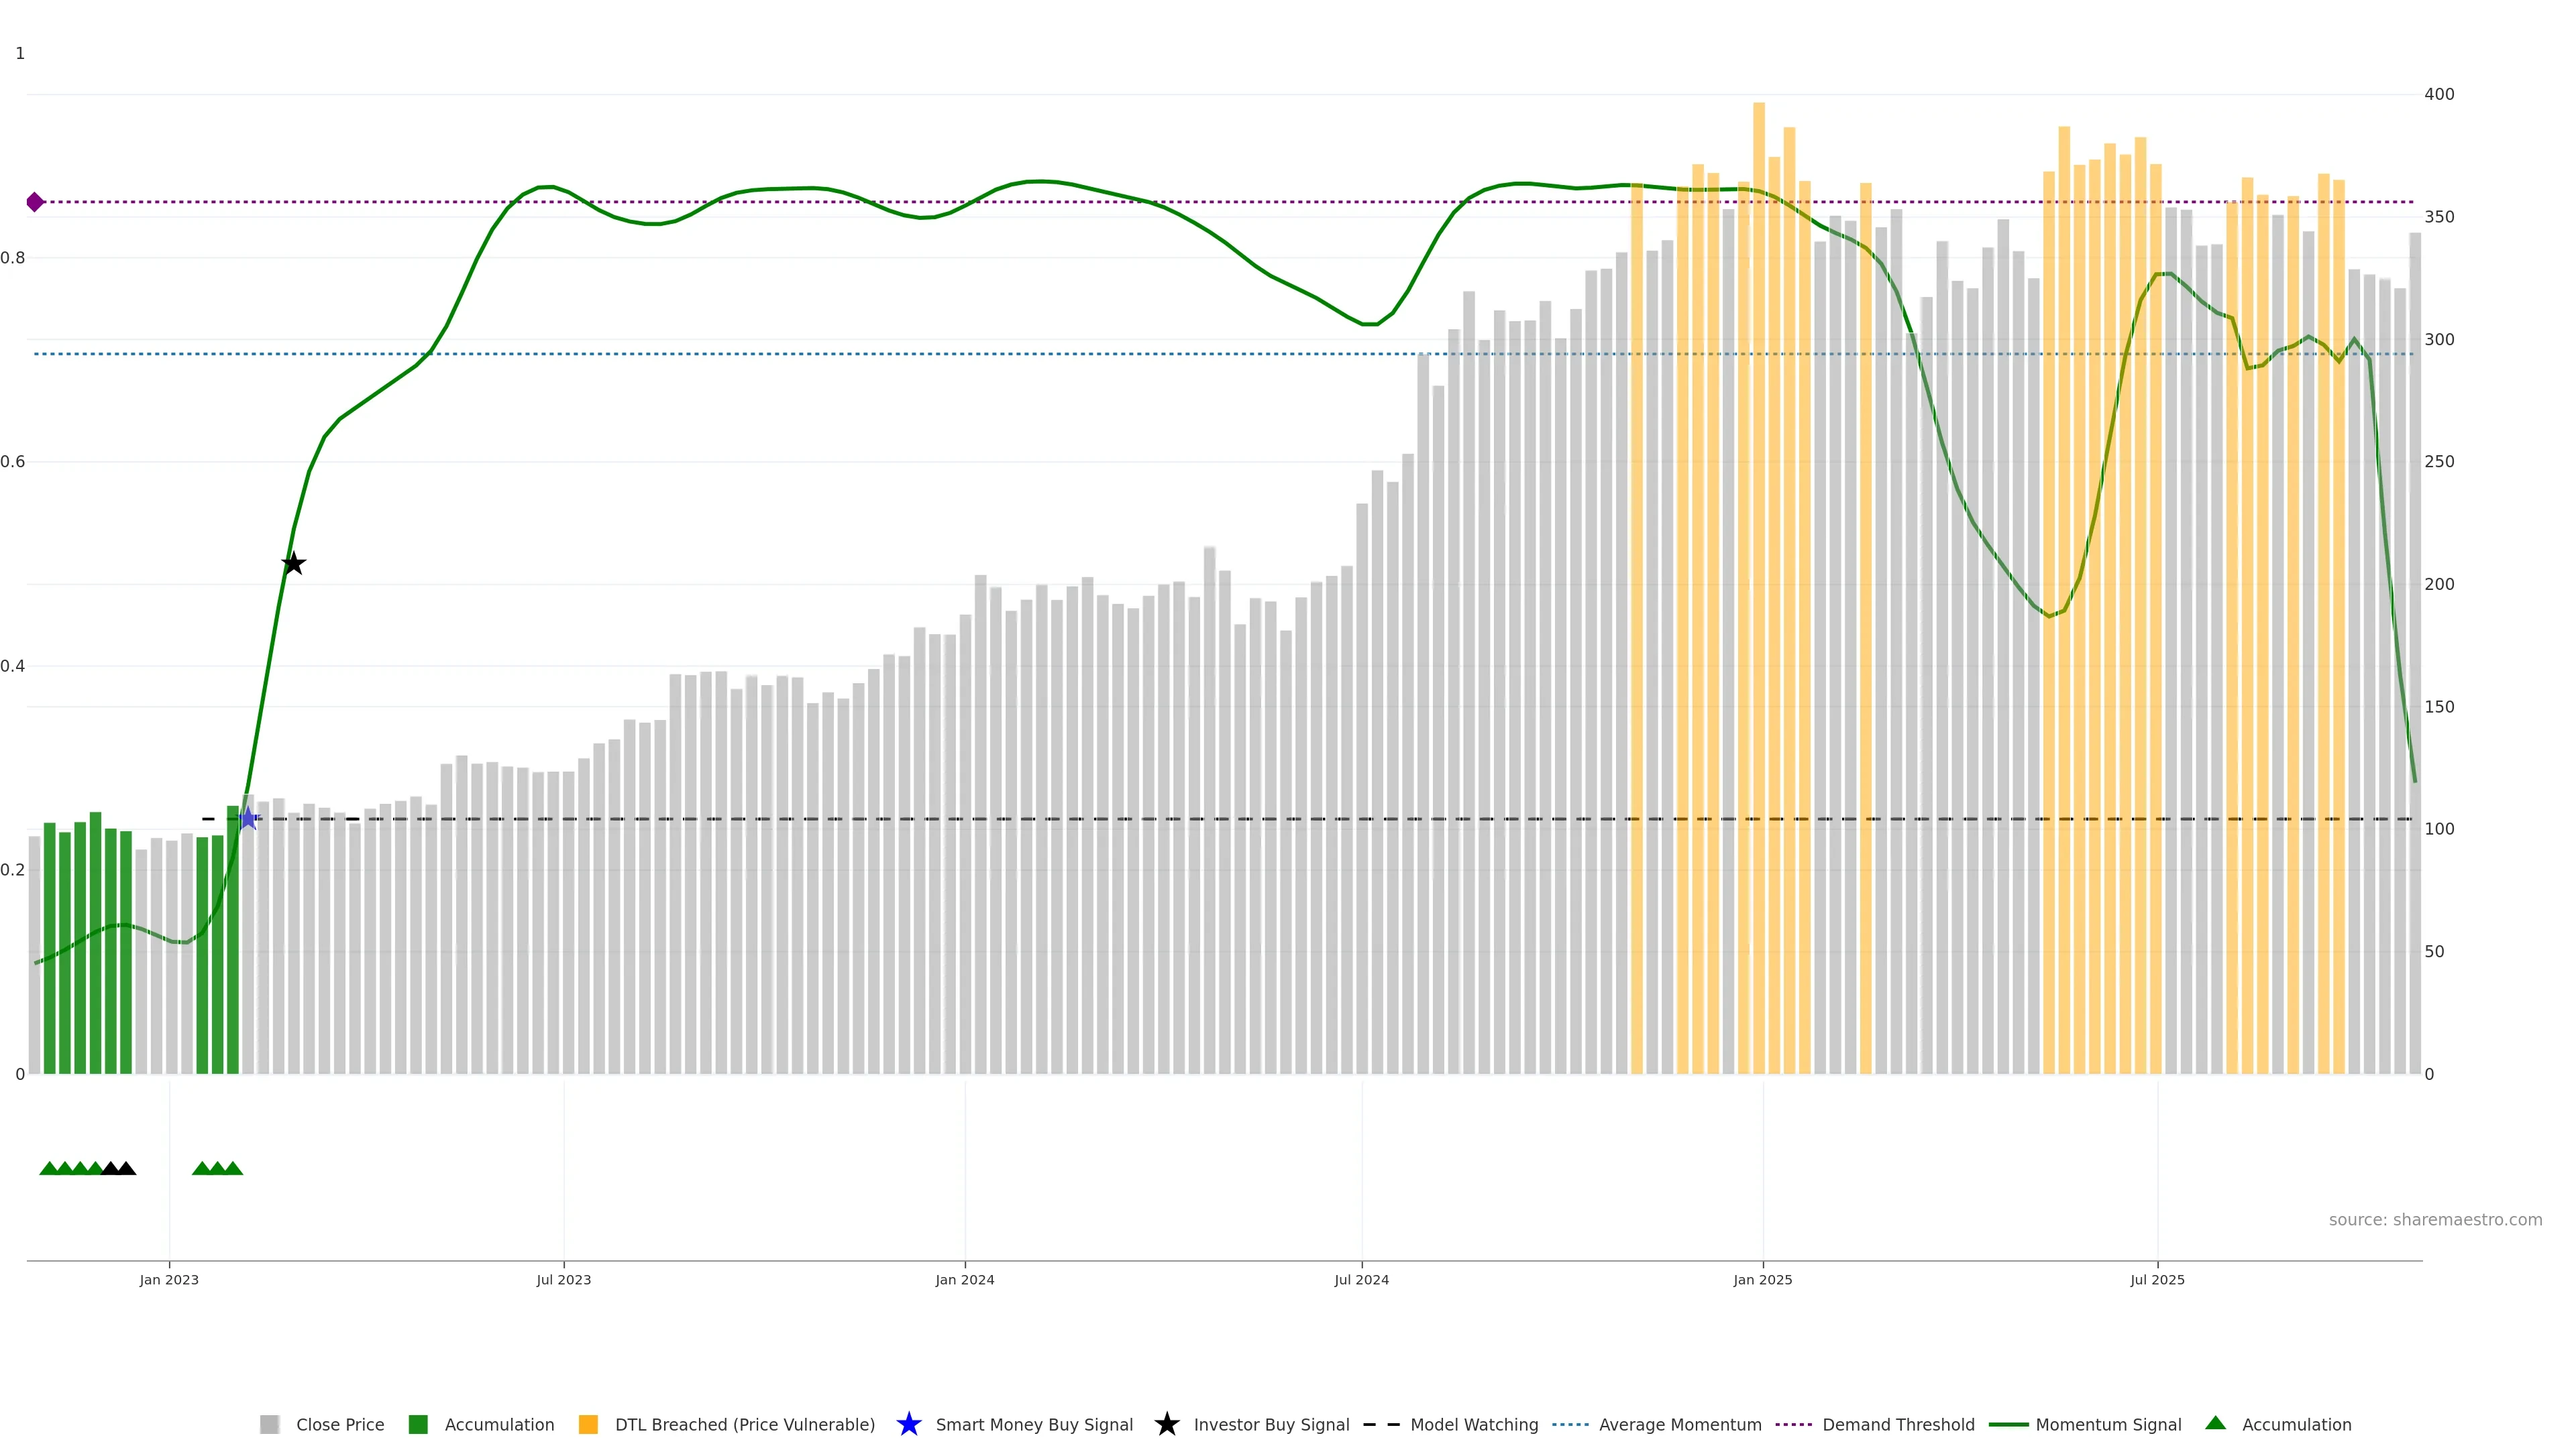Toggle DTL Breached (Price Vulnerable) legend entry
Viewport: 2576px width, 1448px height.
tap(744, 1425)
